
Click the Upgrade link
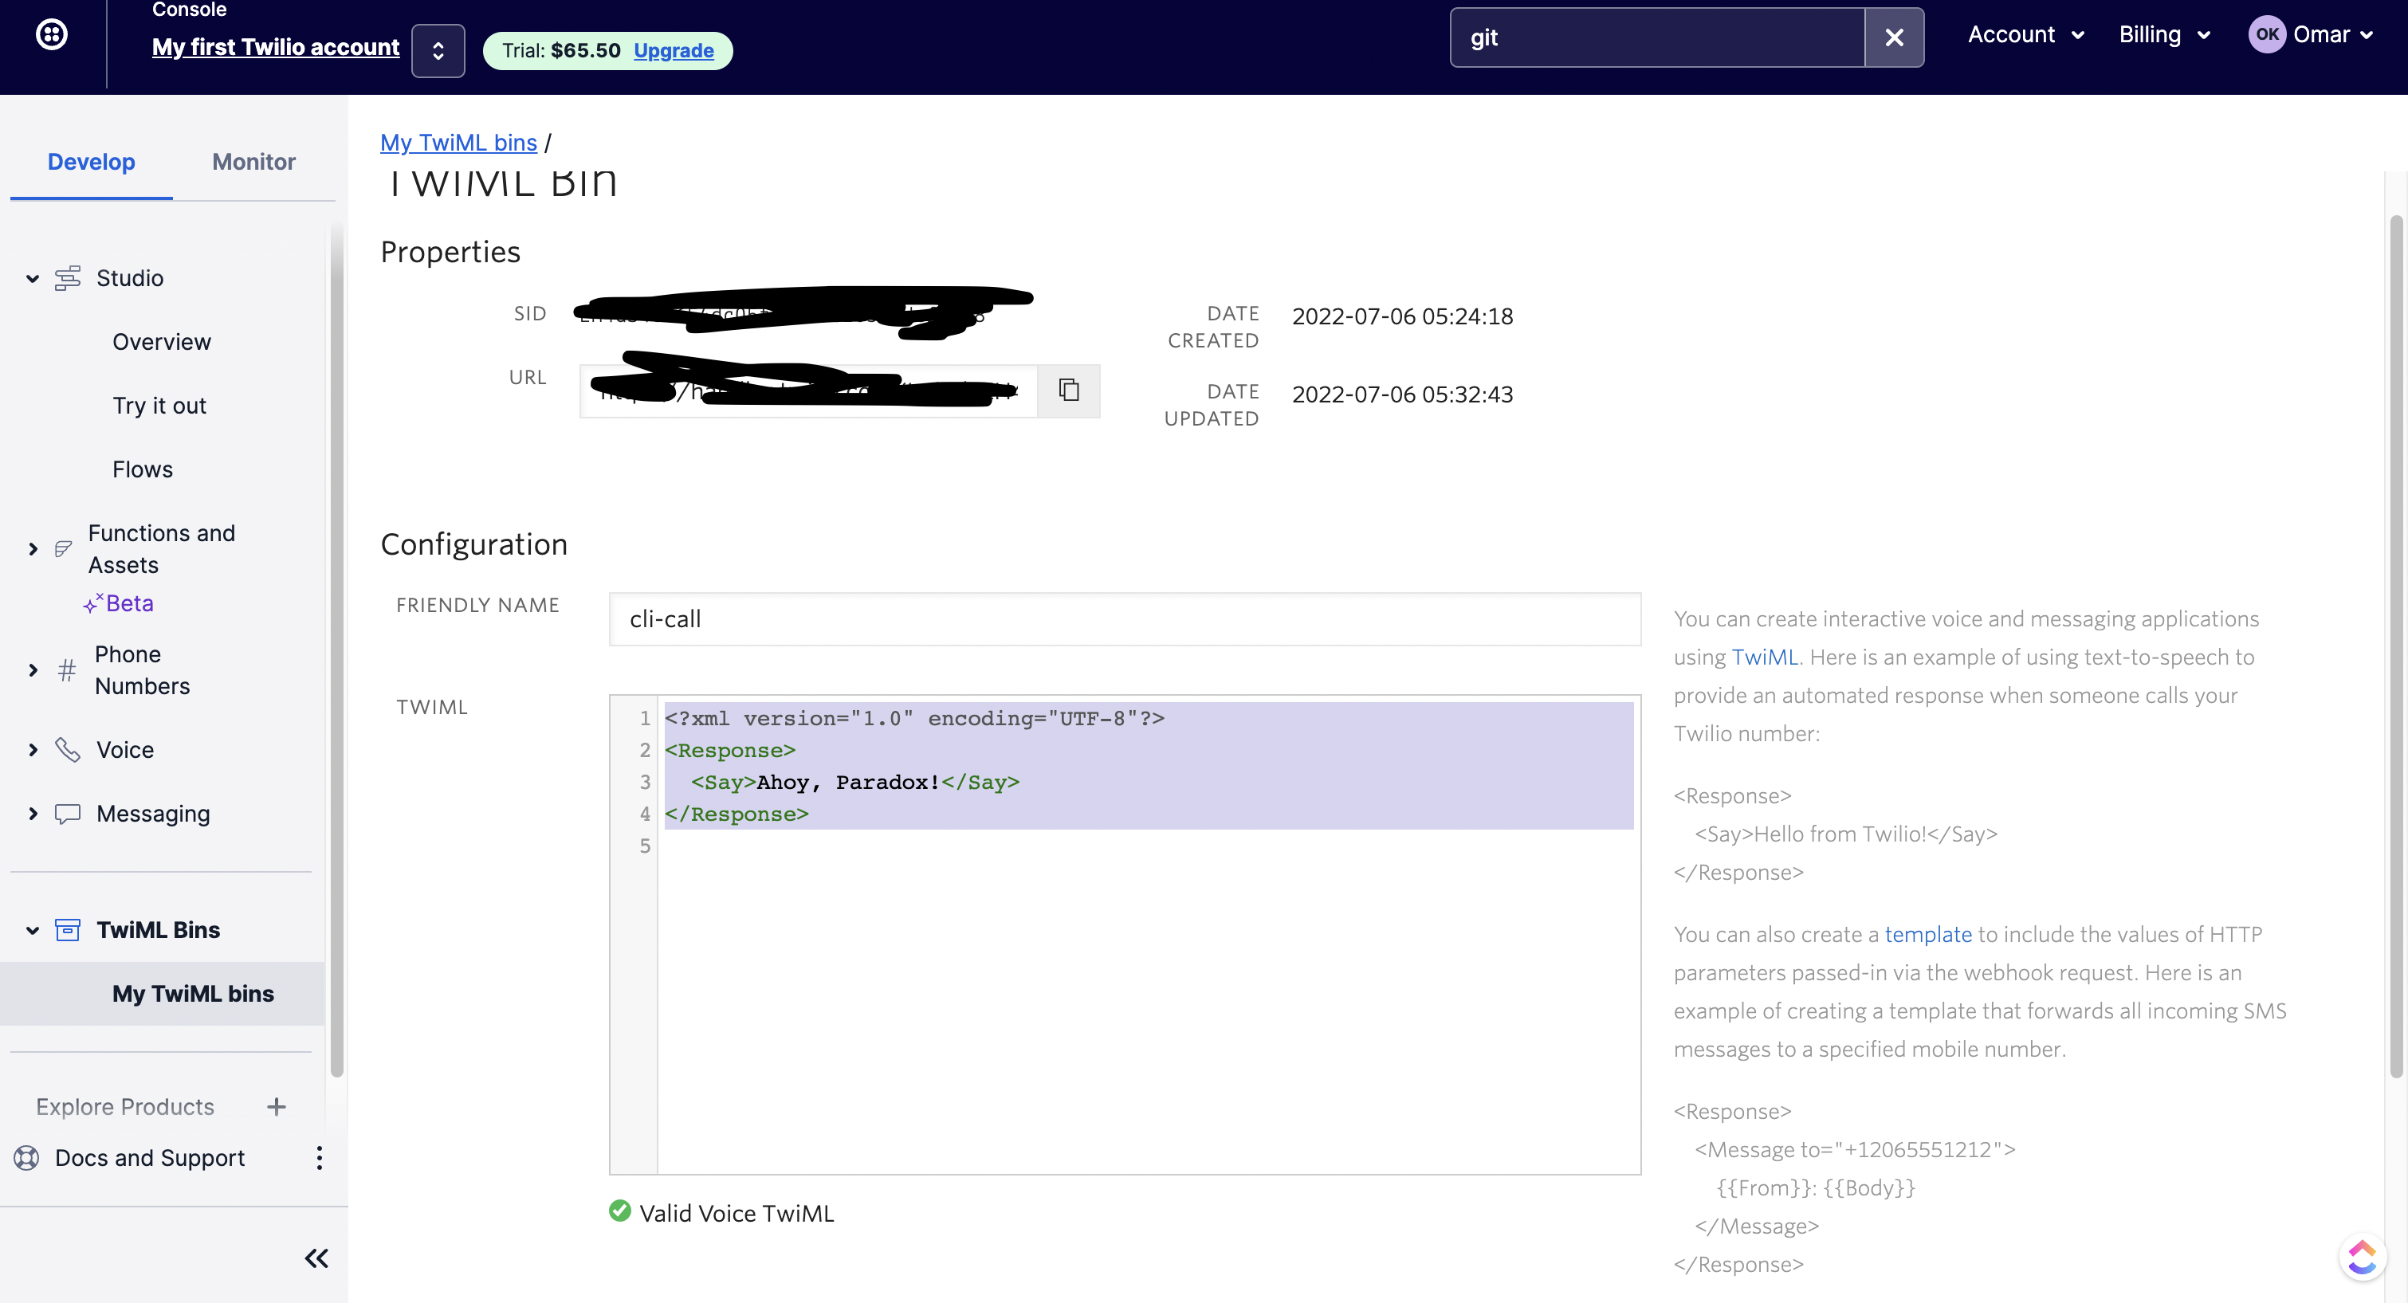pyautogui.click(x=673, y=50)
